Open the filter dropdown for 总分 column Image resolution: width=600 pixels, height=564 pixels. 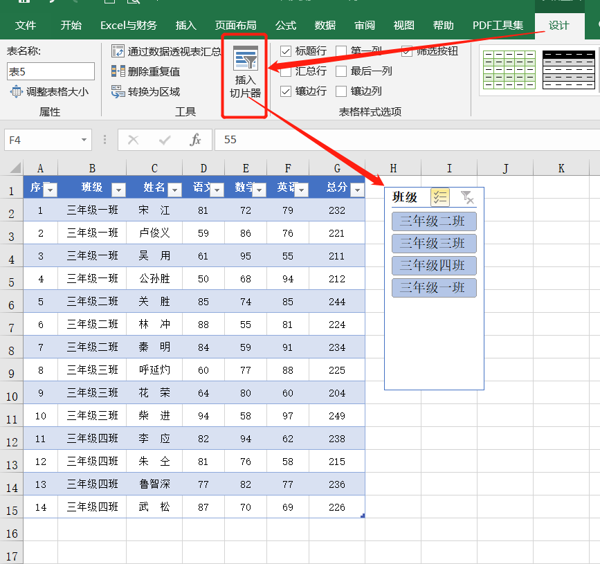click(x=356, y=190)
